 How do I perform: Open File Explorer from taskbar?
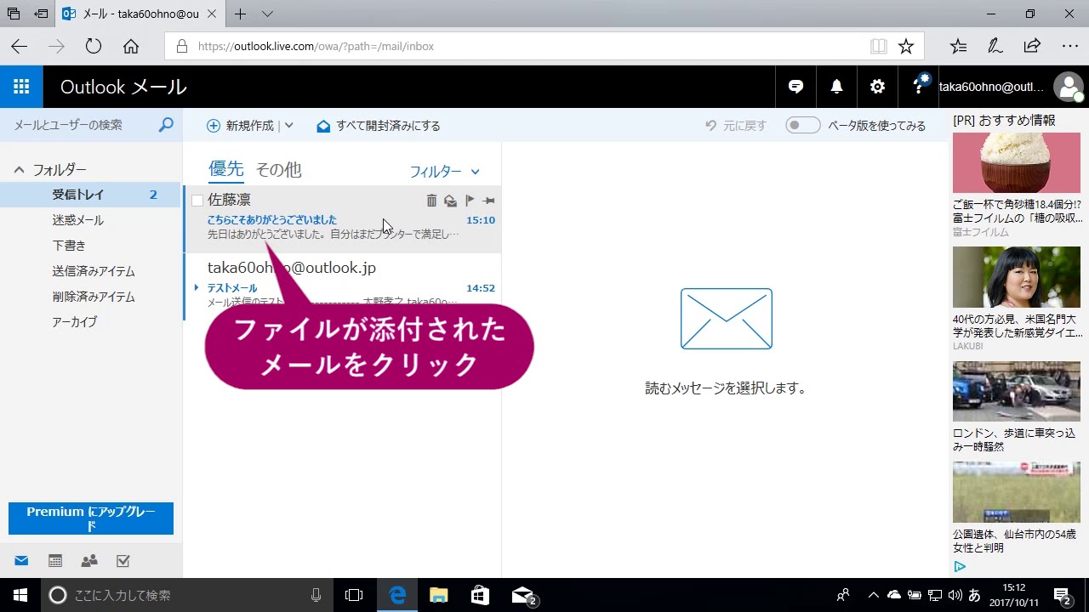click(x=438, y=595)
